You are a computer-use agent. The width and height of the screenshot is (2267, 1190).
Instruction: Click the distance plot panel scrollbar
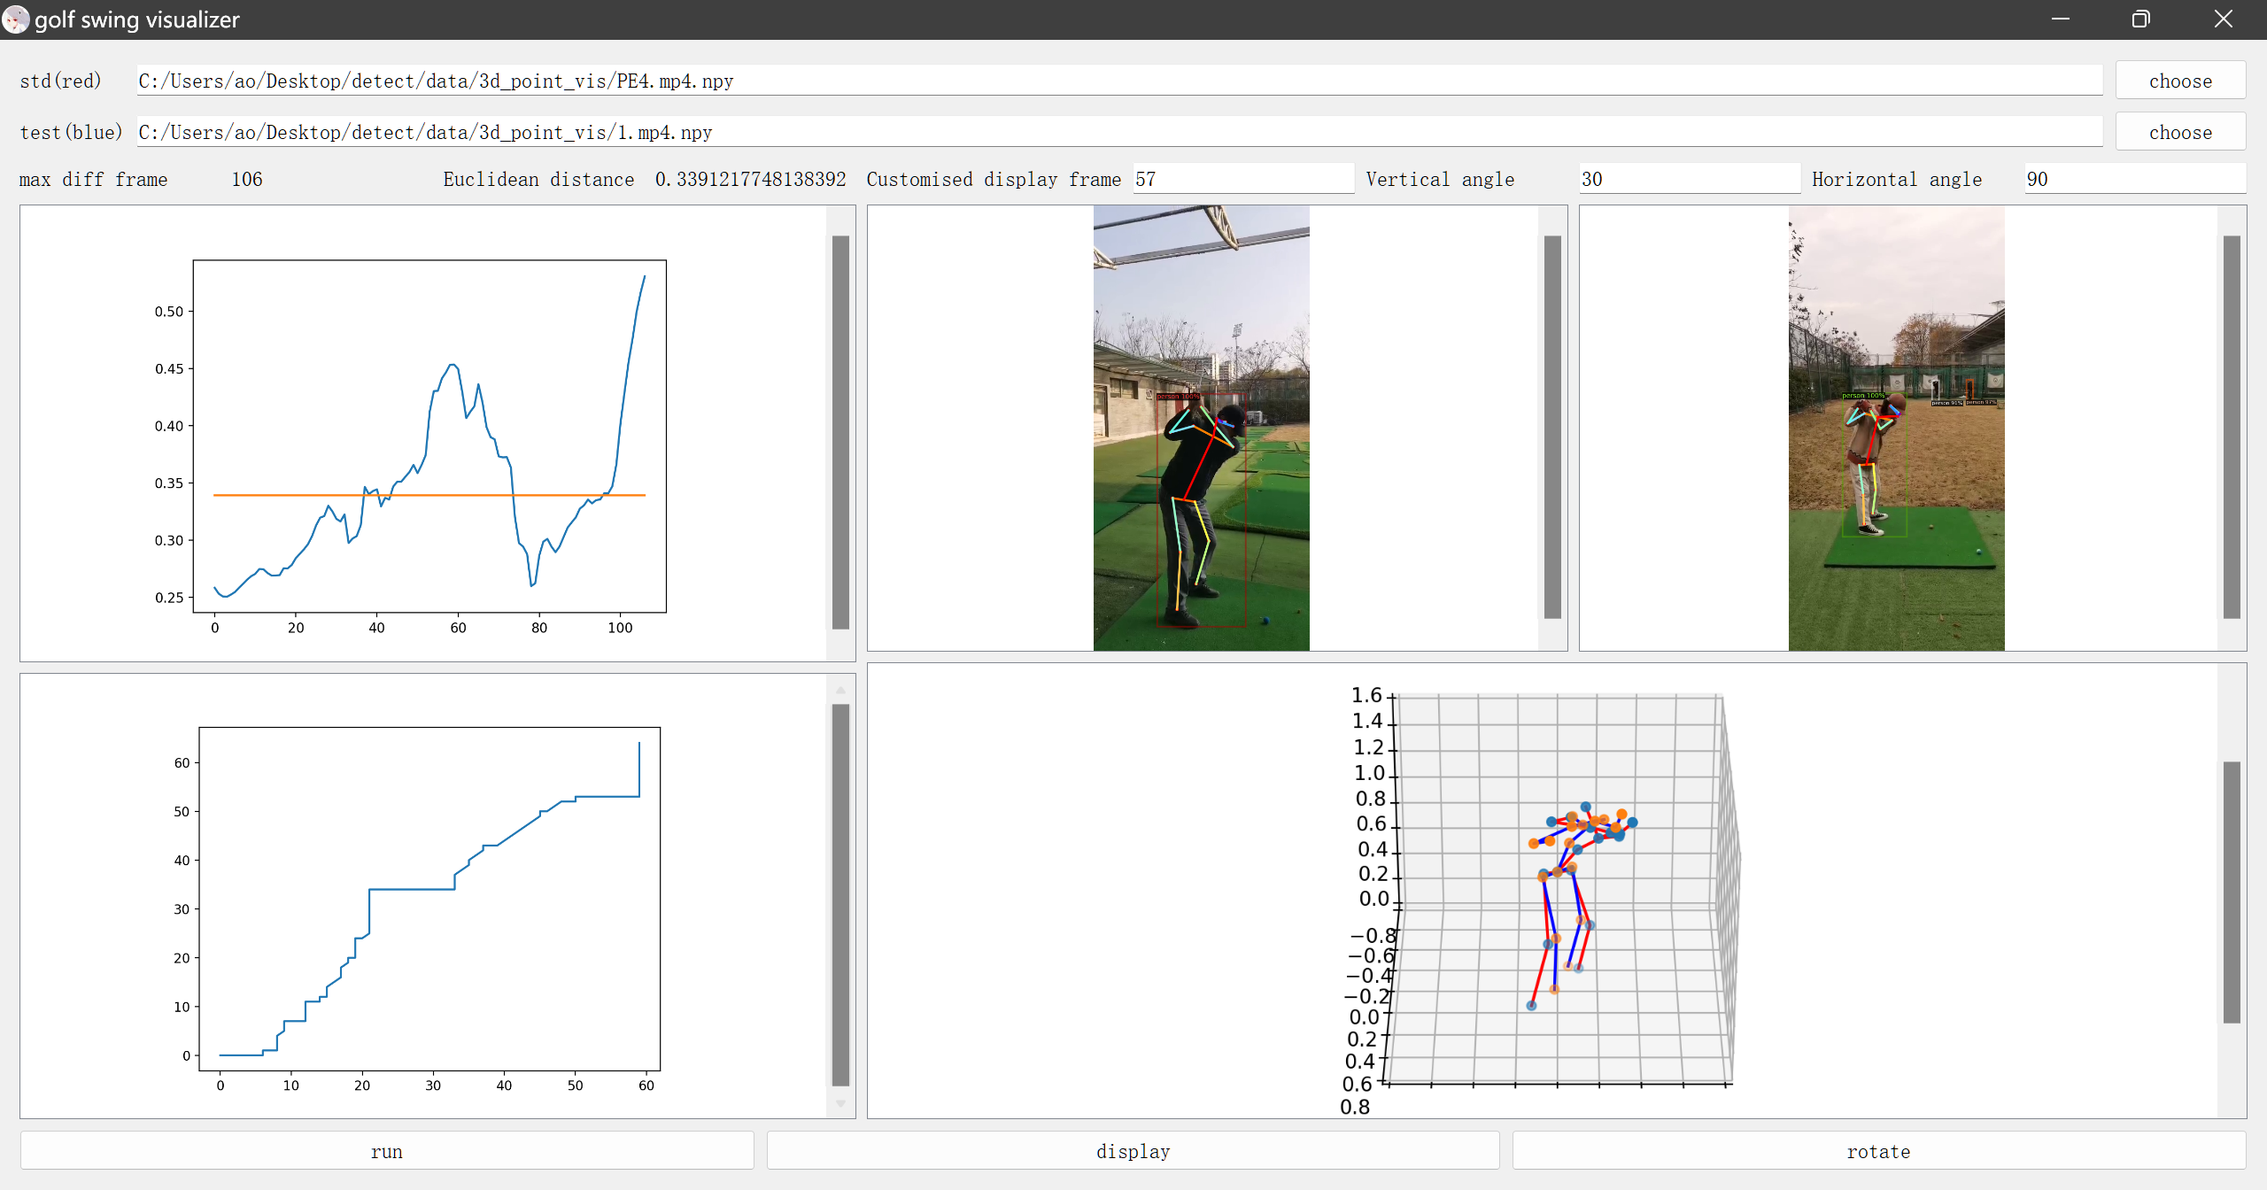click(x=840, y=432)
